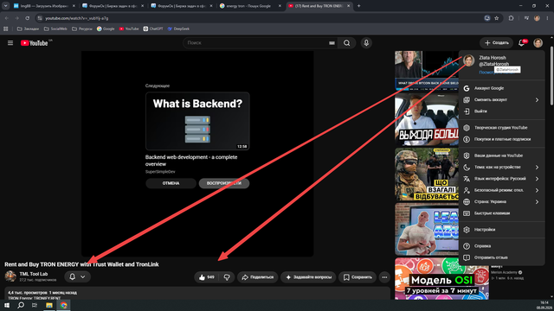Click the Share button under video
Image resolution: width=554 pixels, height=311 pixels.
click(258, 277)
